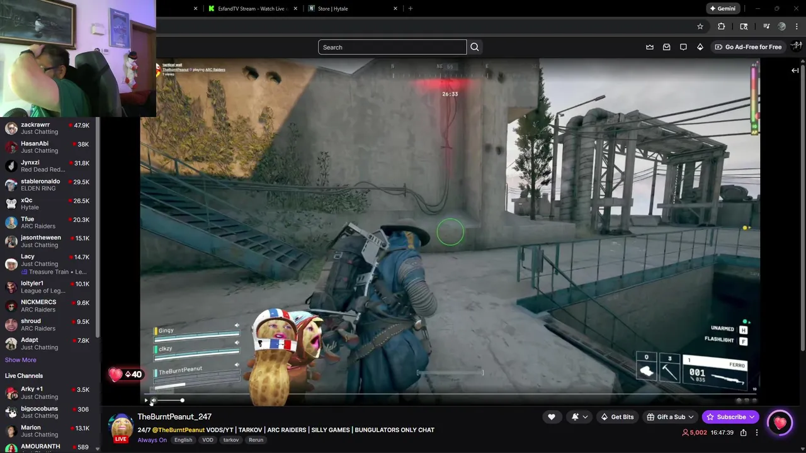Toggle the player volume mute icon

tap(153, 400)
